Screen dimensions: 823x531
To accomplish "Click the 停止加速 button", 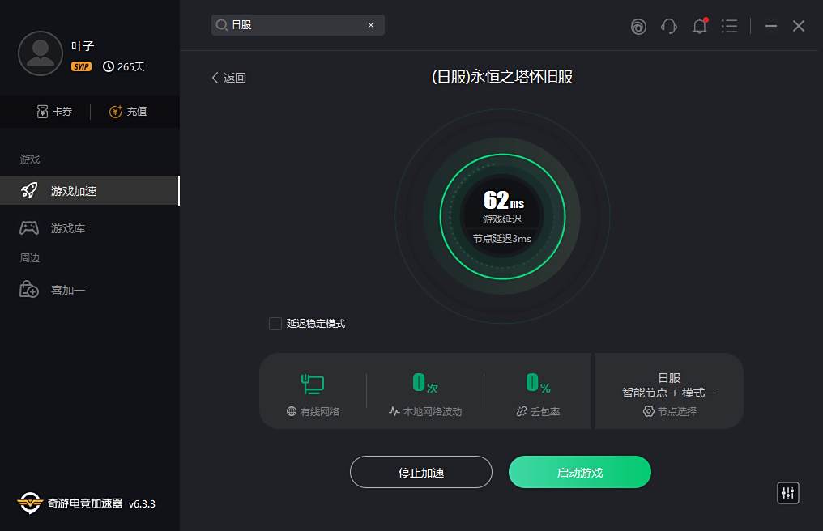I will coord(420,472).
